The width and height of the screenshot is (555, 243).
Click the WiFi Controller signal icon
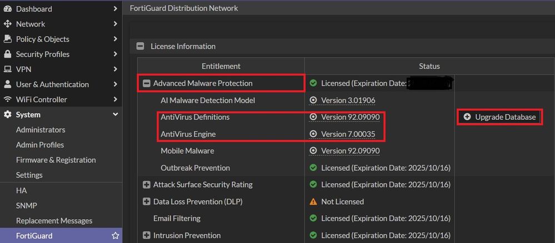(x=7, y=100)
